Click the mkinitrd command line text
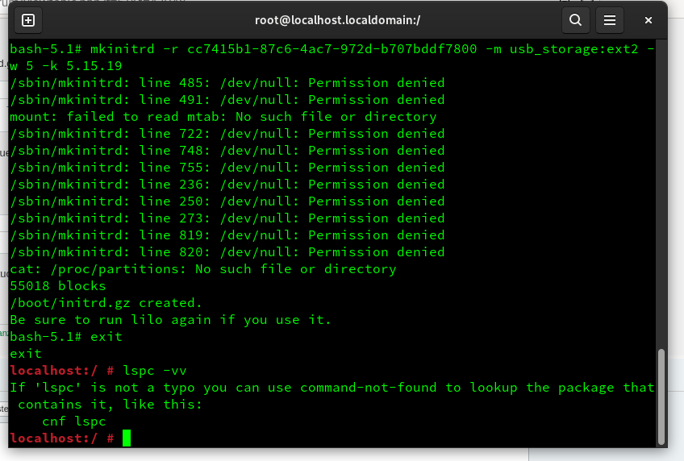This screenshot has height=461, width=684. (332, 57)
